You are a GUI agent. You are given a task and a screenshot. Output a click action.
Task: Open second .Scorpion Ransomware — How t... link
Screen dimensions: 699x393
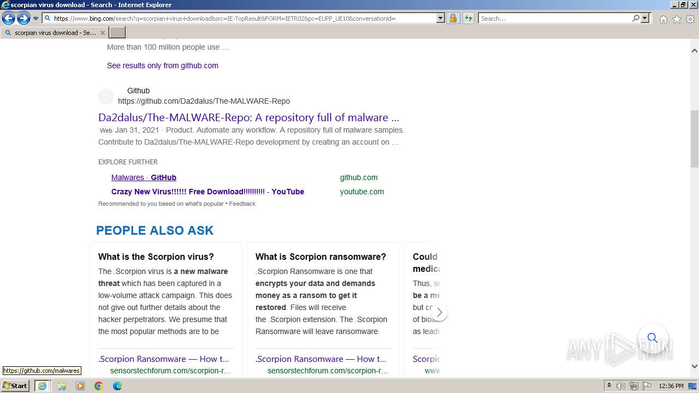pyautogui.click(x=321, y=359)
